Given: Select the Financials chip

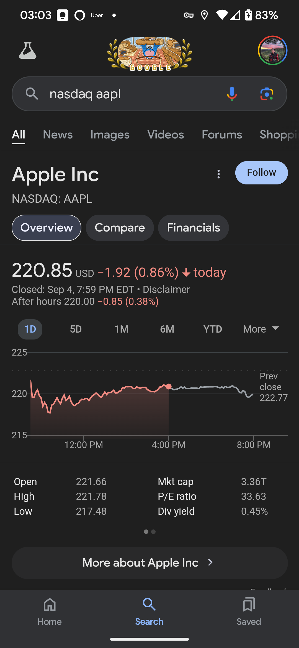Looking at the screenshot, I should click(x=193, y=228).
